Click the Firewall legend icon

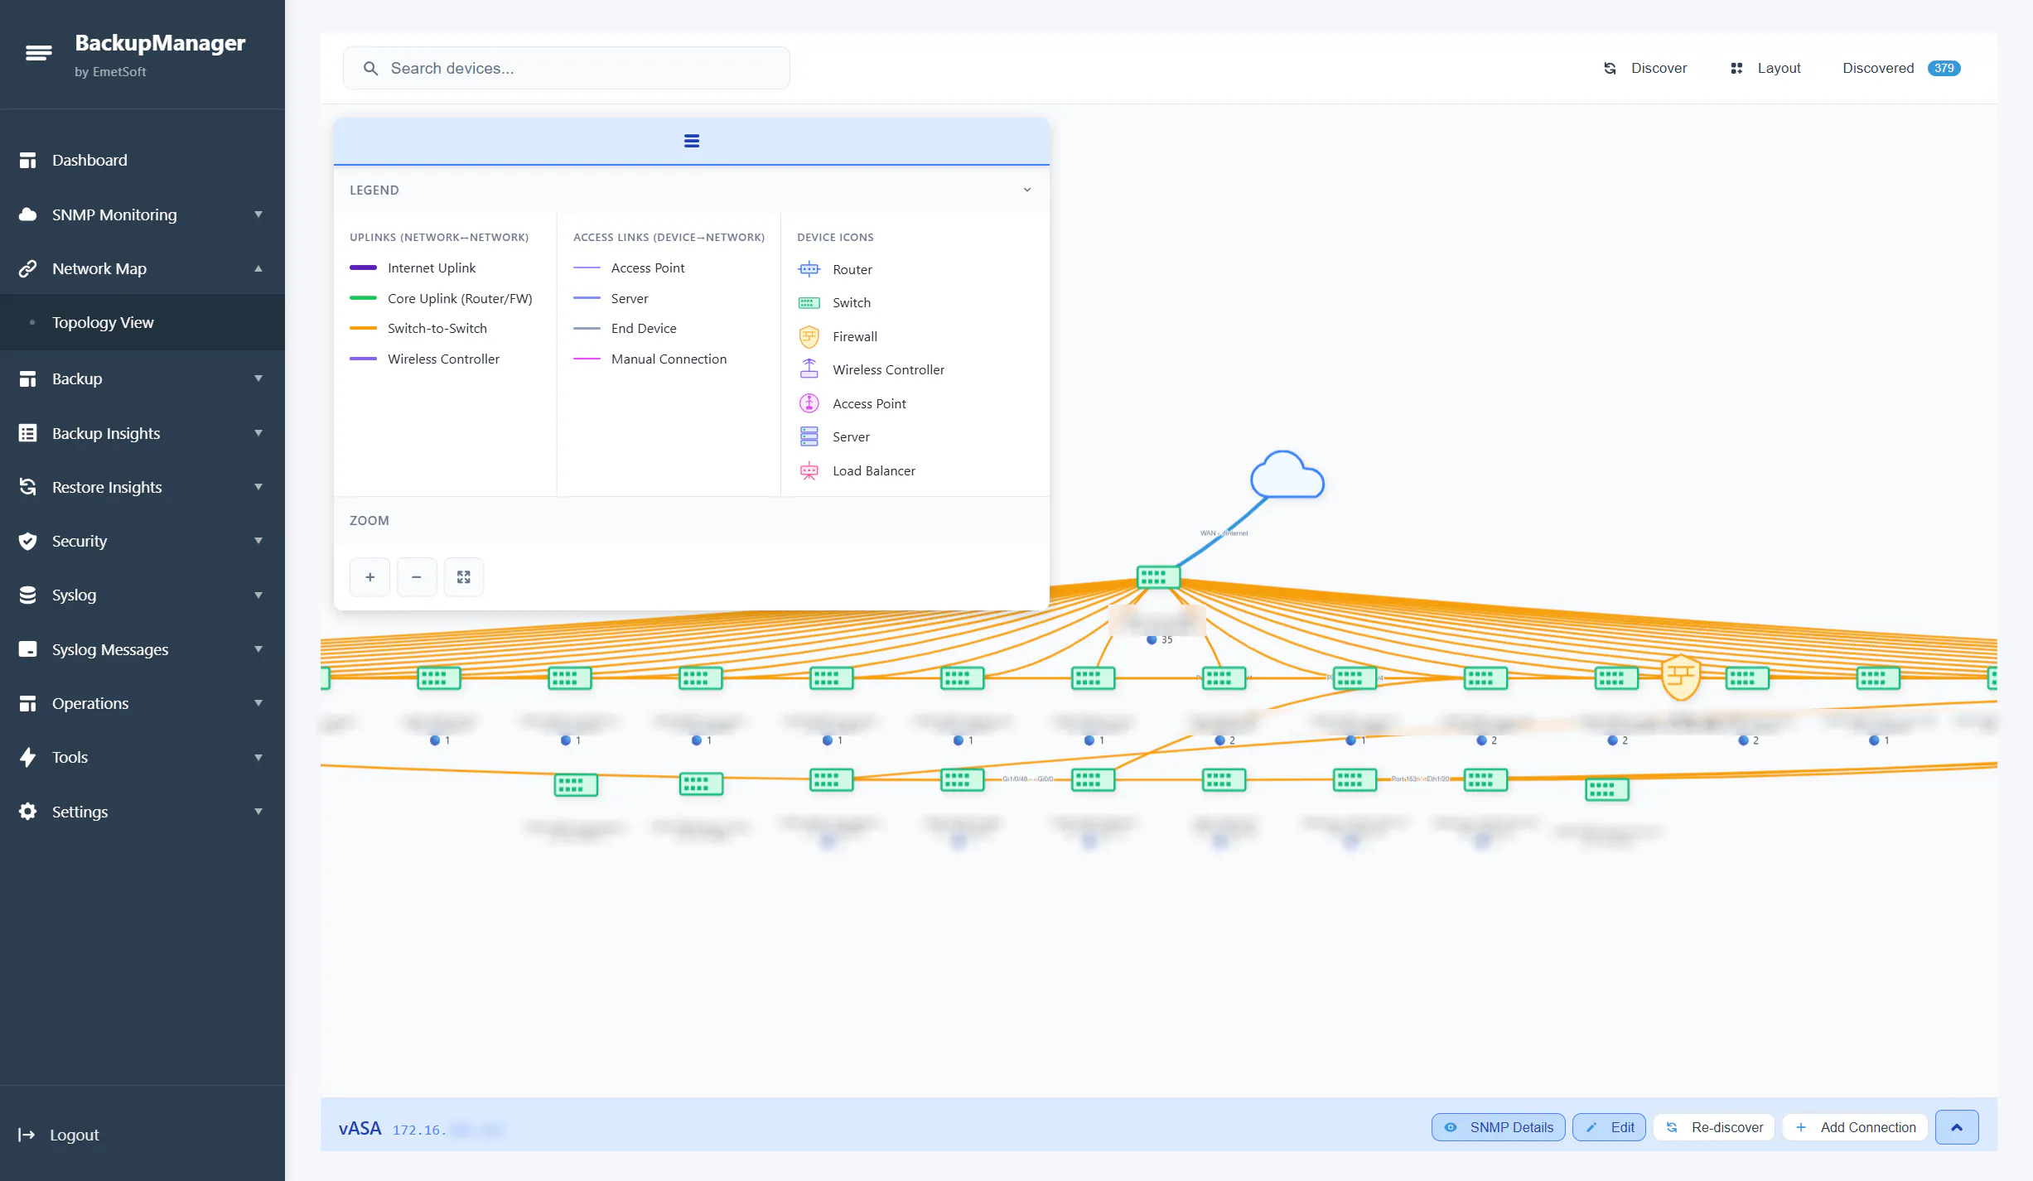809,336
